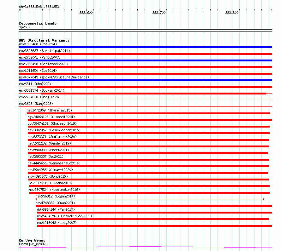281x251 pixels.
Task: Click the Cytogenetic Bands track title
Action: point(38,23)
